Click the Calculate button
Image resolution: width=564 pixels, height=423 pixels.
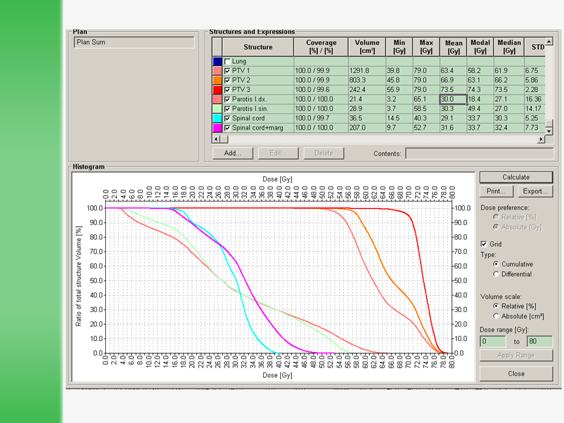click(x=516, y=177)
